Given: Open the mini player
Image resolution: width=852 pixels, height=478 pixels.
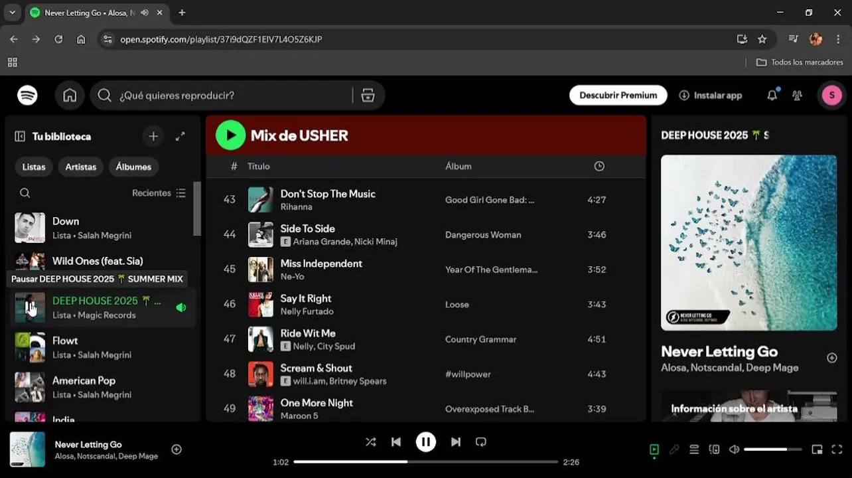Looking at the screenshot, I should point(817,449).
